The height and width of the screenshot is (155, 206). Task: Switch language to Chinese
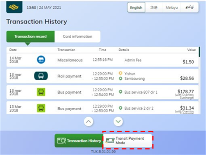pos(154,7)
